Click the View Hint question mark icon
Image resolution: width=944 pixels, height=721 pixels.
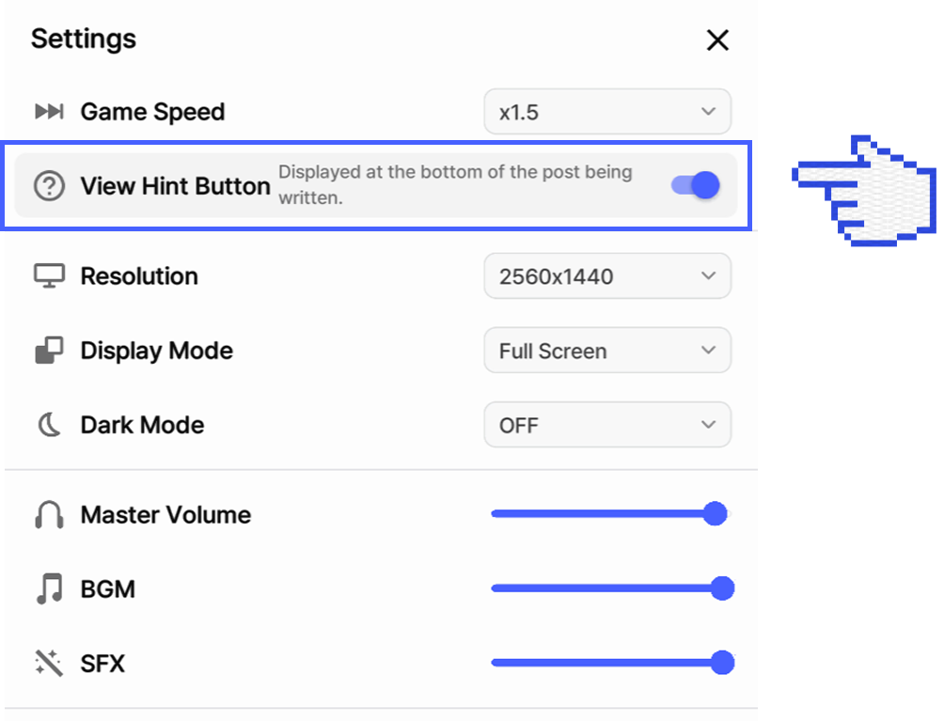[x=49, y=186]
